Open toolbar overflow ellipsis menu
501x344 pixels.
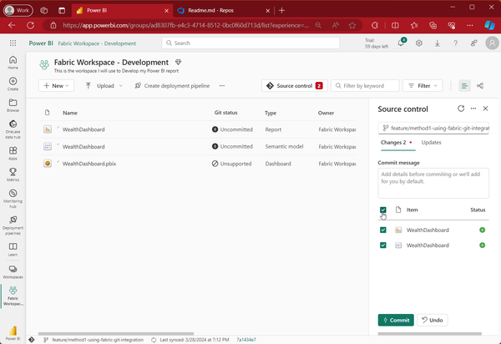click(x=222, y=86)
